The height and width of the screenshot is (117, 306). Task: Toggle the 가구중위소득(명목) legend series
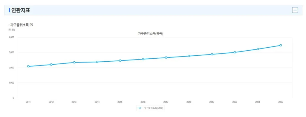tap(151, 108)
